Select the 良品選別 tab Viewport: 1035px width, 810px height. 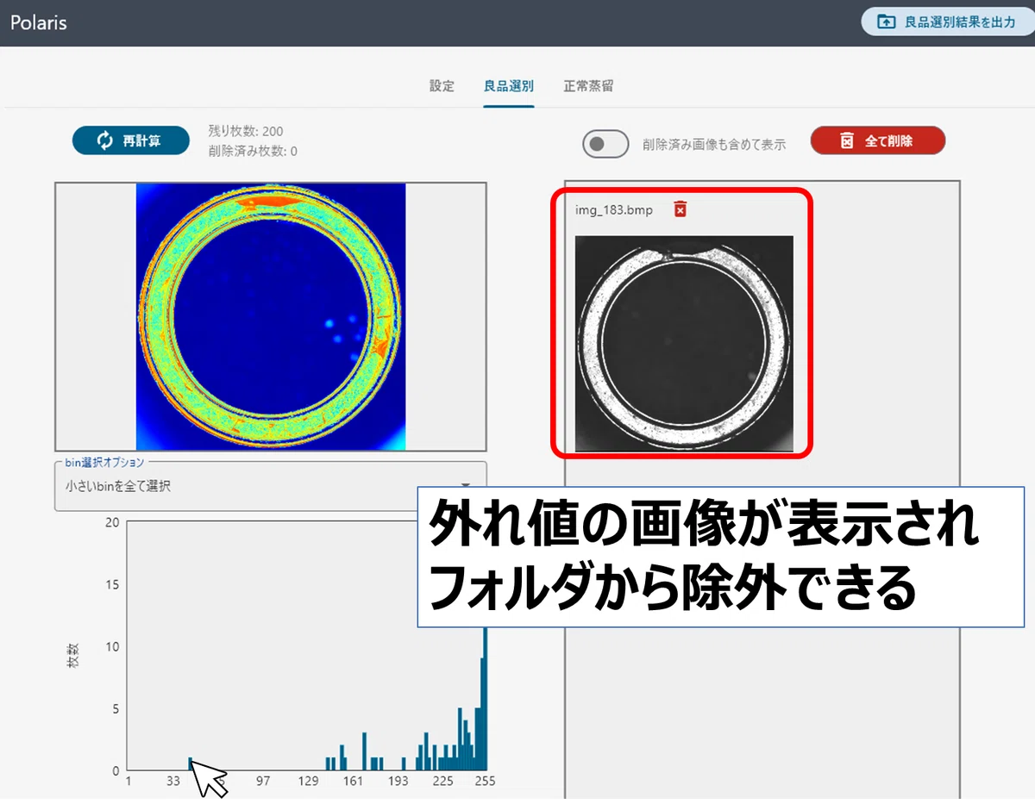pos(509,86)
